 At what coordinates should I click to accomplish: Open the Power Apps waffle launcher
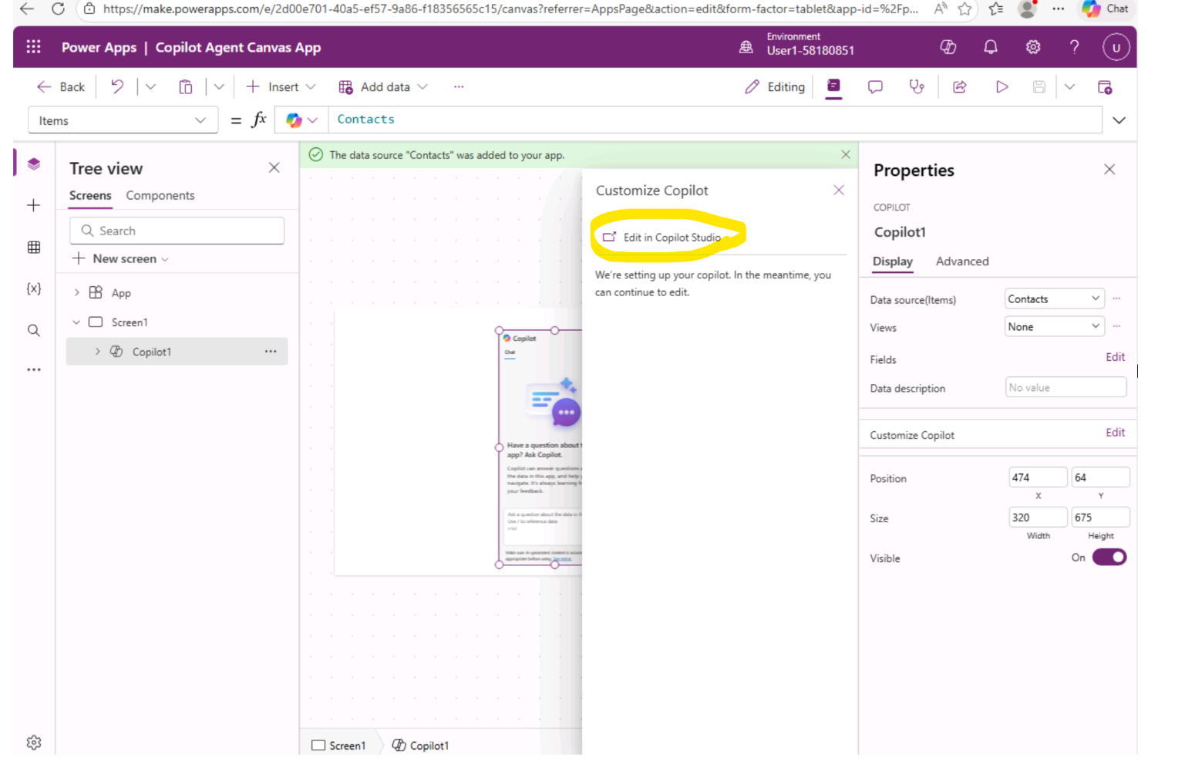(34, 47)
